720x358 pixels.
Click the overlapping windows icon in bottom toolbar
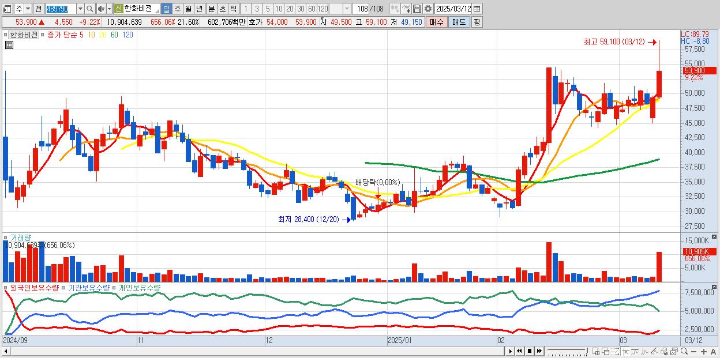pos(605,351)
